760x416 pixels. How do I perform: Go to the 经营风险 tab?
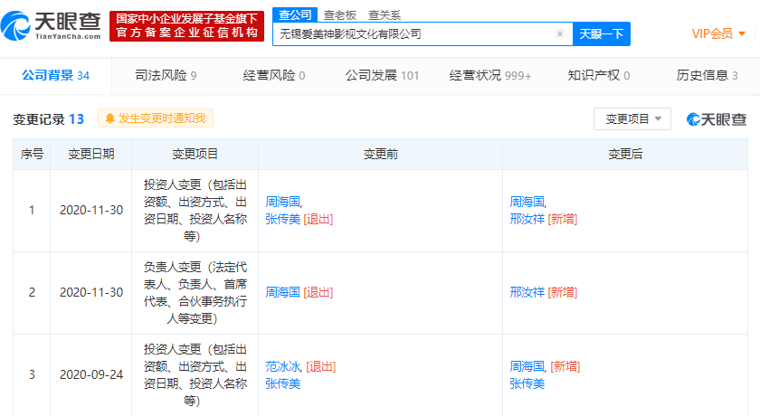274,75
